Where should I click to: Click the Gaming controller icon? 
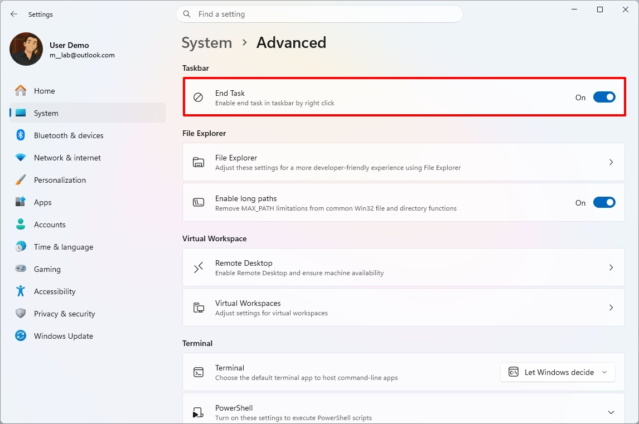(x=21, y=269)
